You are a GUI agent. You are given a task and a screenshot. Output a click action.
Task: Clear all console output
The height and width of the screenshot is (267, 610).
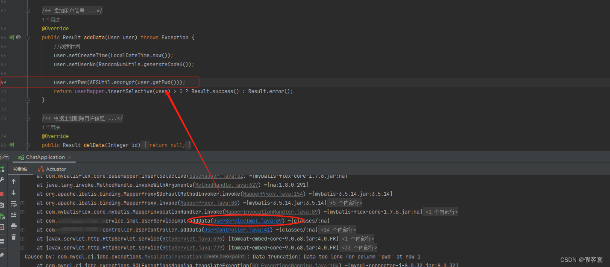(13, 237)
